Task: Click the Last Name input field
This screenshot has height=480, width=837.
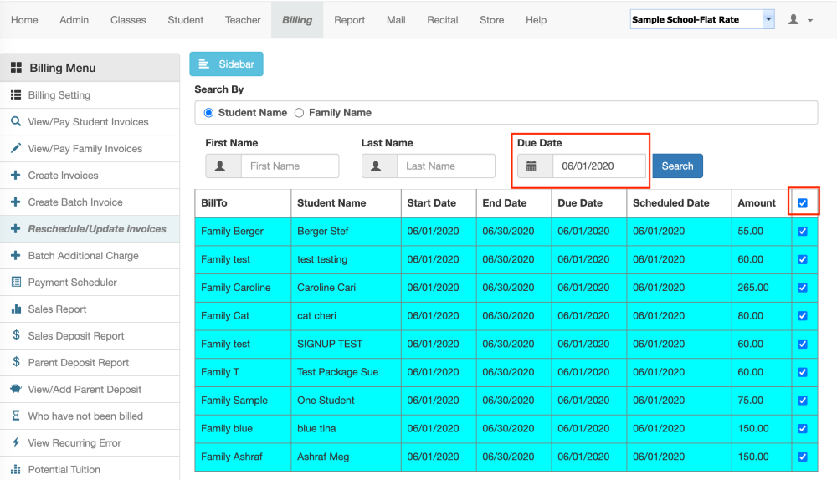Action: (x=446, y=166)
